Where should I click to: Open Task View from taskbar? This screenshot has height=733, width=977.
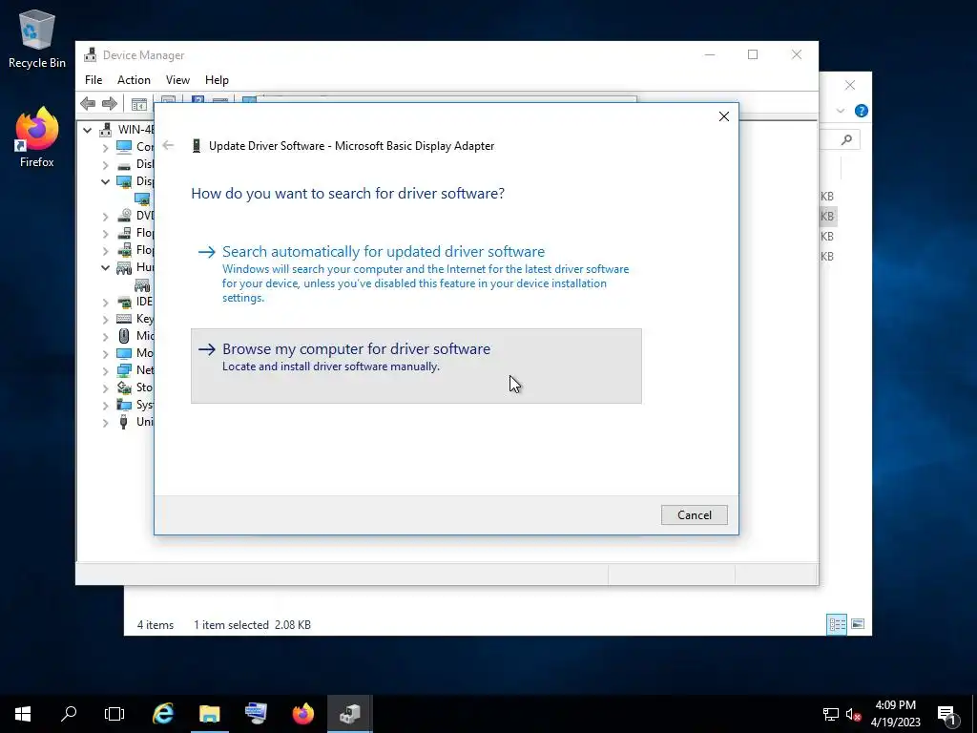pyautogui.click(x=114, y=714)
